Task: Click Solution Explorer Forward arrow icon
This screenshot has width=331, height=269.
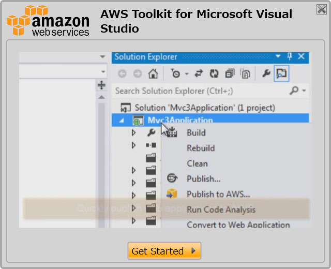Action: (x=138, y=73)
